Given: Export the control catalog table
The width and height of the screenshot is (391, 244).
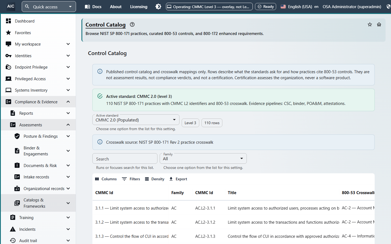Looking at the screenshot, I should [178, 179].
